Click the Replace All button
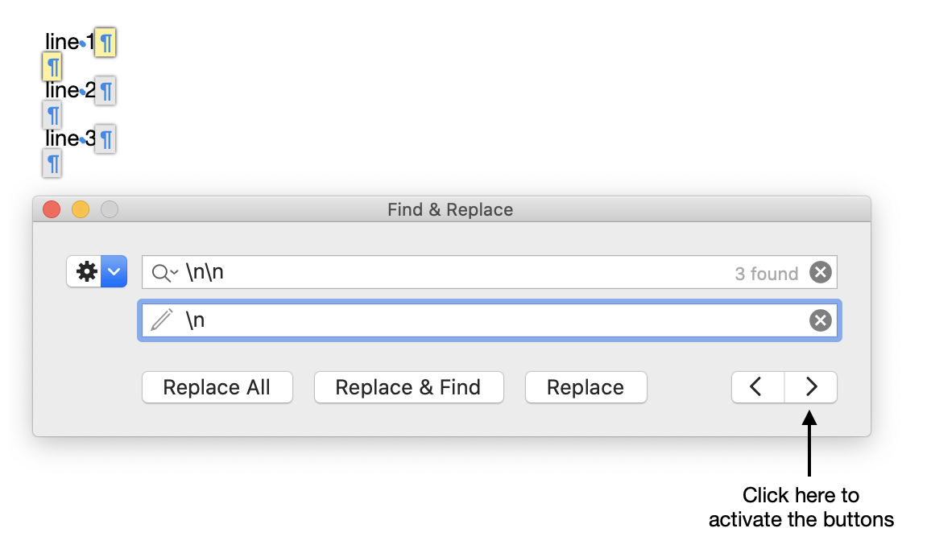 click(x=217, y=387)
